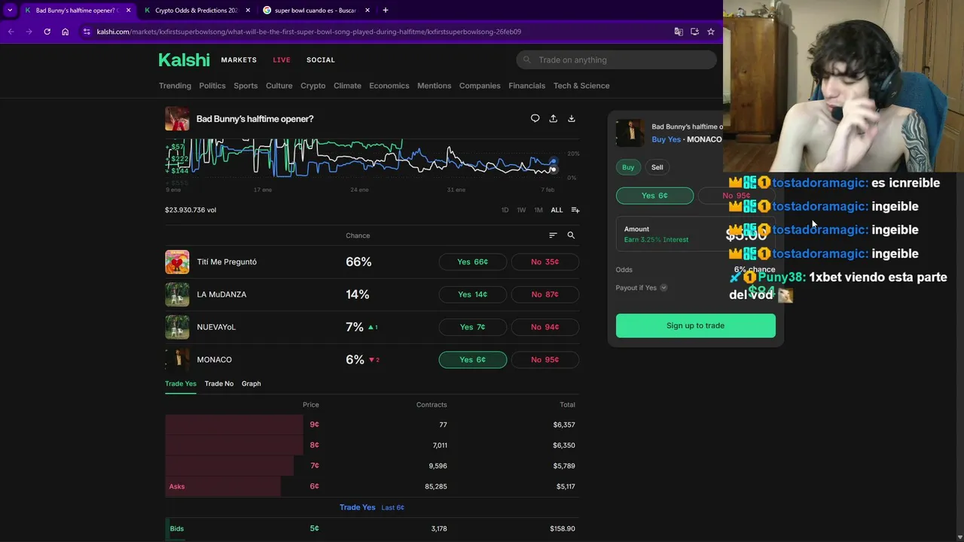Buy Yes 6¢ for MONACO row
This screenshot has height=542, width=964.
tap(473, 360)
